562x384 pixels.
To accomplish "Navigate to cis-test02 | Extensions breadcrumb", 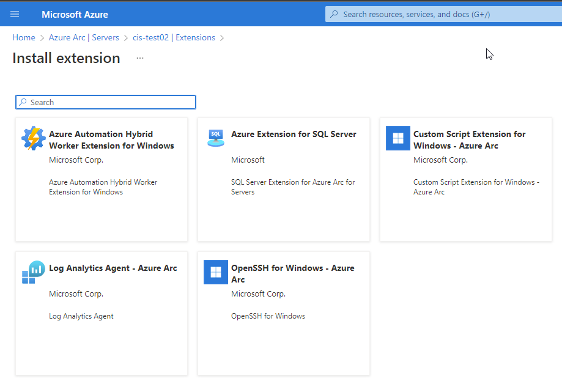I will 174,38.
